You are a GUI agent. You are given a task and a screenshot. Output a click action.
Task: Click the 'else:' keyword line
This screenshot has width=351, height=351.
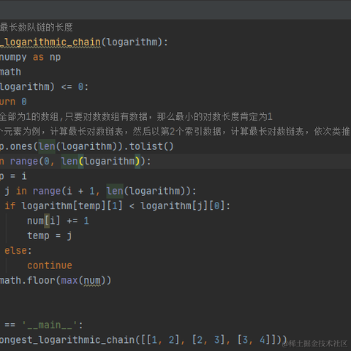tap(18, 251)
